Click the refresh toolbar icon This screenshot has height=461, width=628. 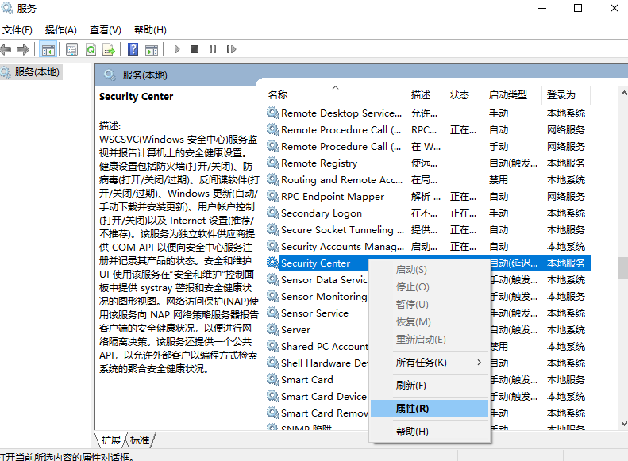pyautogui.click(x=91, y=49)
